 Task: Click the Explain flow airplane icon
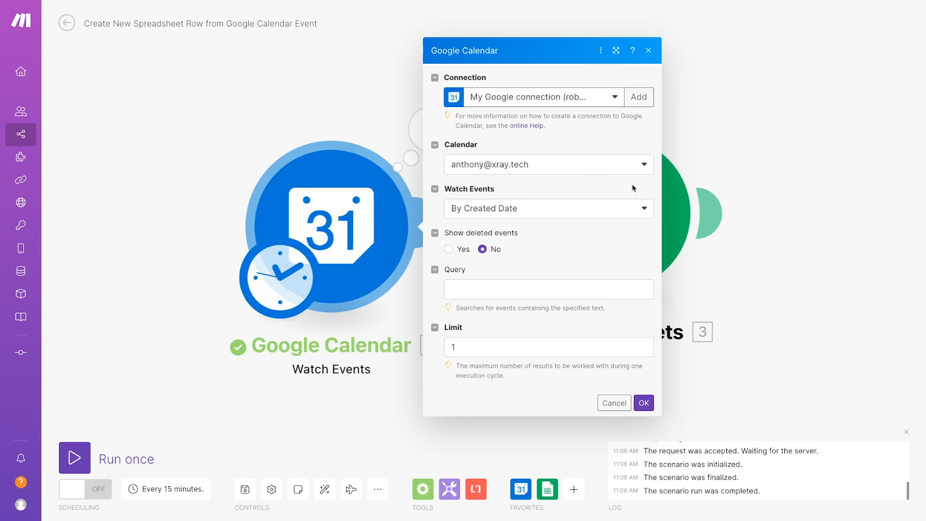pos(351,489)
